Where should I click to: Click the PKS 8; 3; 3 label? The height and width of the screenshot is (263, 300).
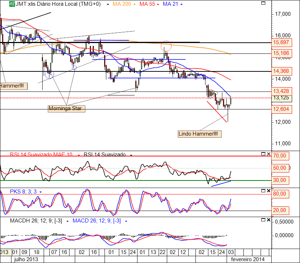click(x=23, y=192)
